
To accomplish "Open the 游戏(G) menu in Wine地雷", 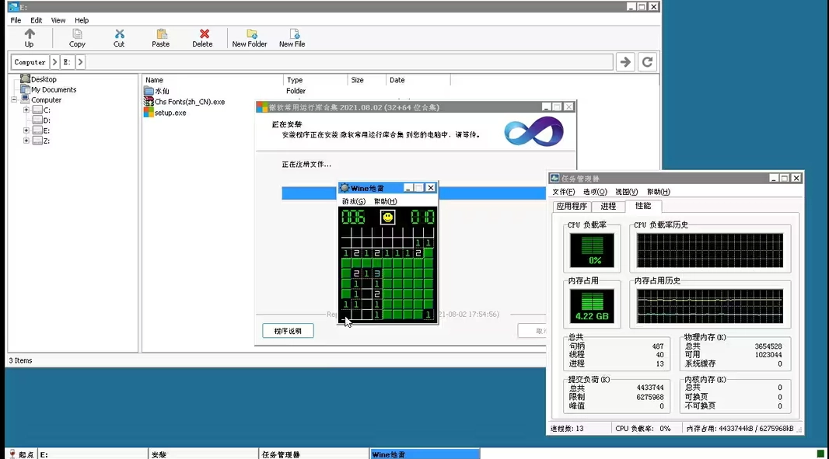I will coord(354,201).
